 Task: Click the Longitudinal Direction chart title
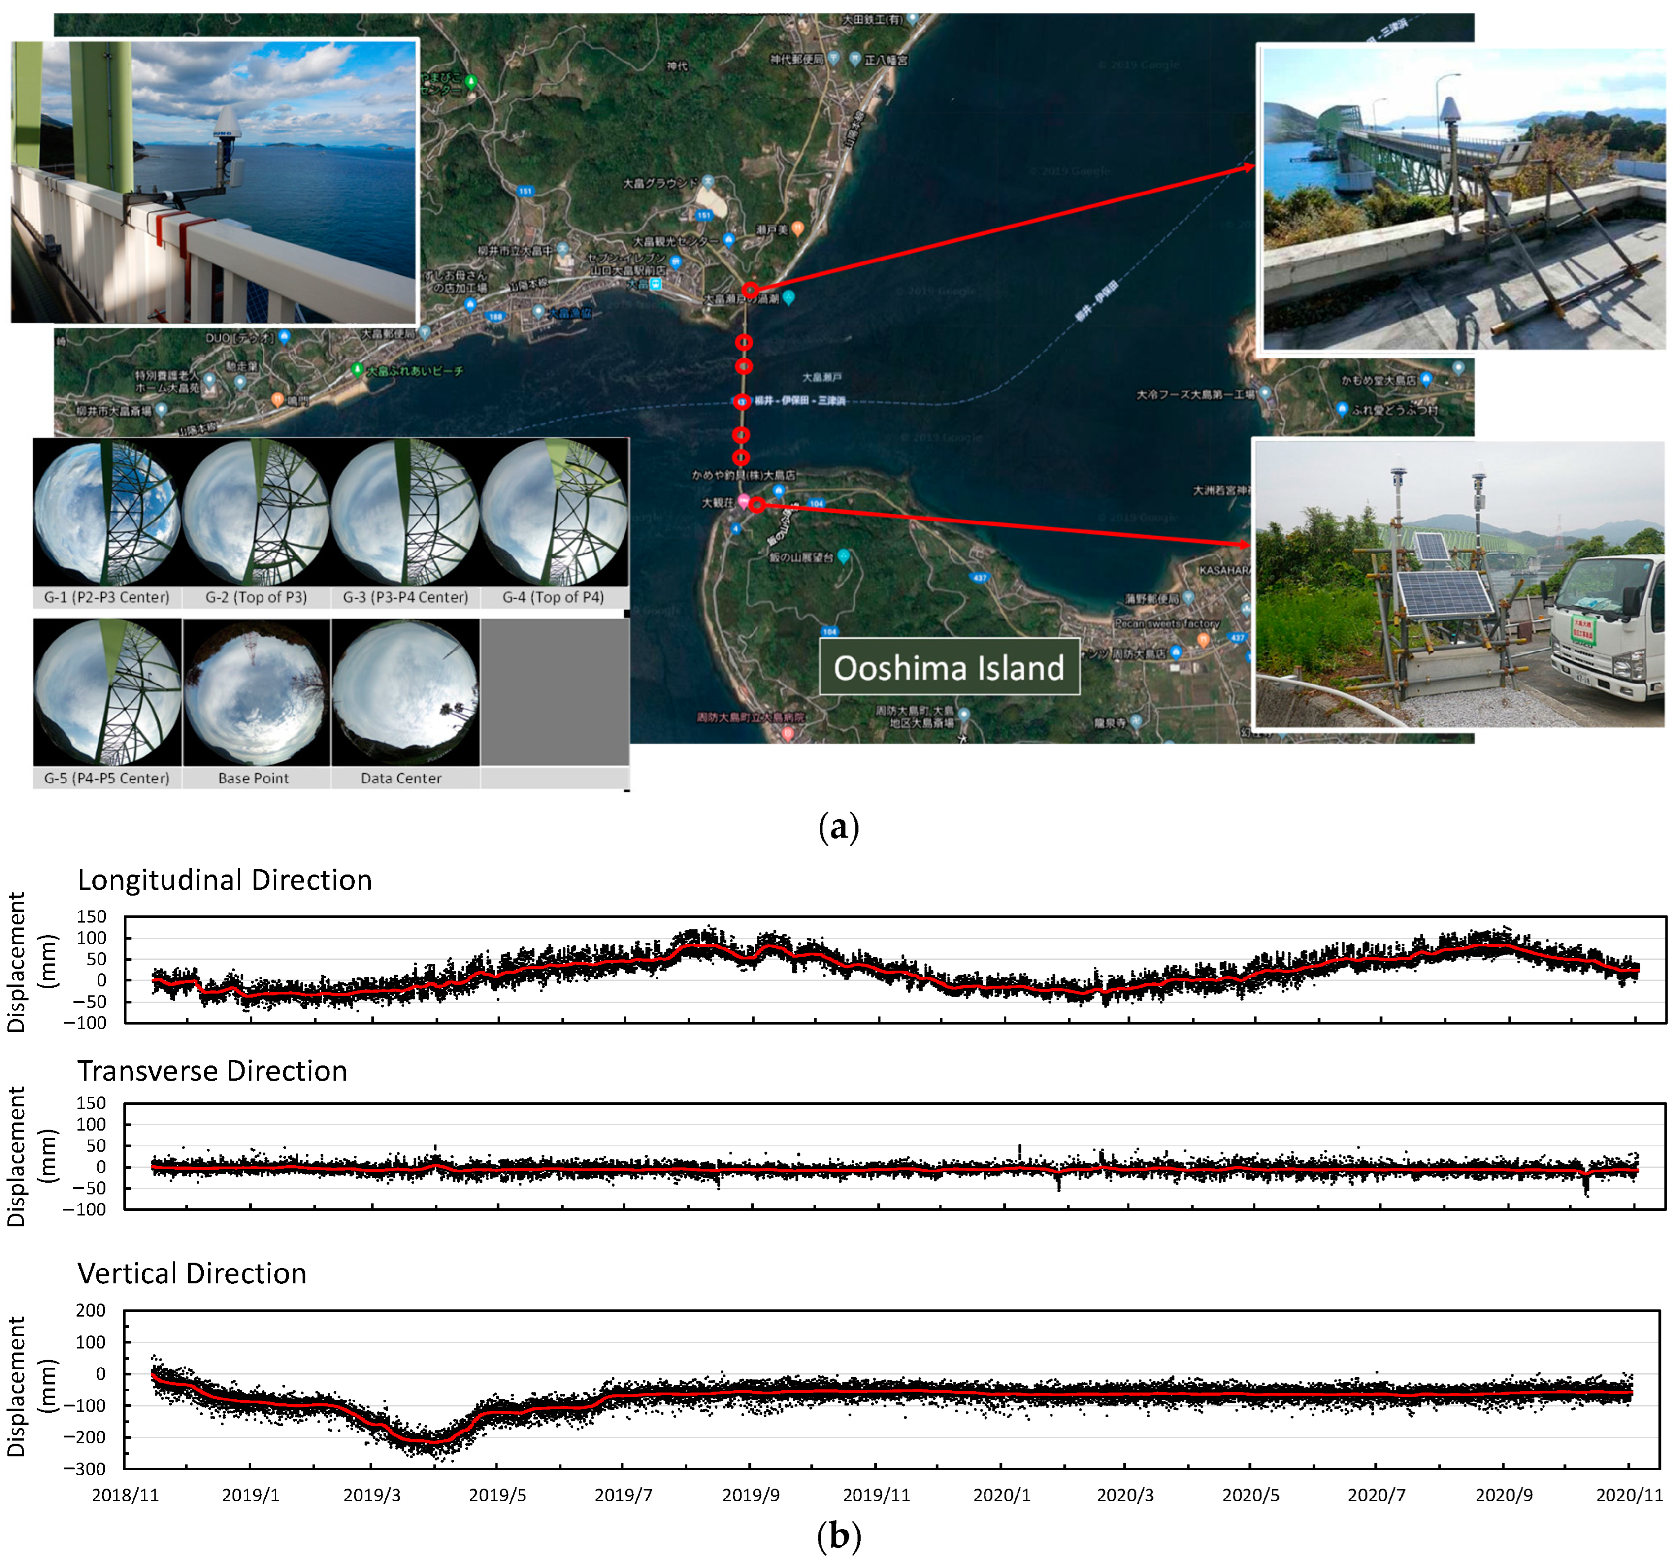[225, 879]
